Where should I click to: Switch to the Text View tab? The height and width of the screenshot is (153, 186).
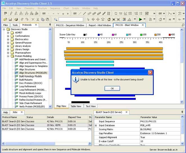coord(91,106)
